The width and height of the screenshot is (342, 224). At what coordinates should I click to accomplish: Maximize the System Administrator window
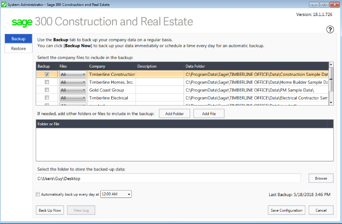[x=324, y=5]
